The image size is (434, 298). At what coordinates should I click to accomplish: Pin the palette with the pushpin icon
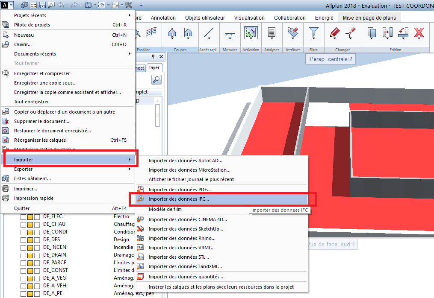[153, 56]
